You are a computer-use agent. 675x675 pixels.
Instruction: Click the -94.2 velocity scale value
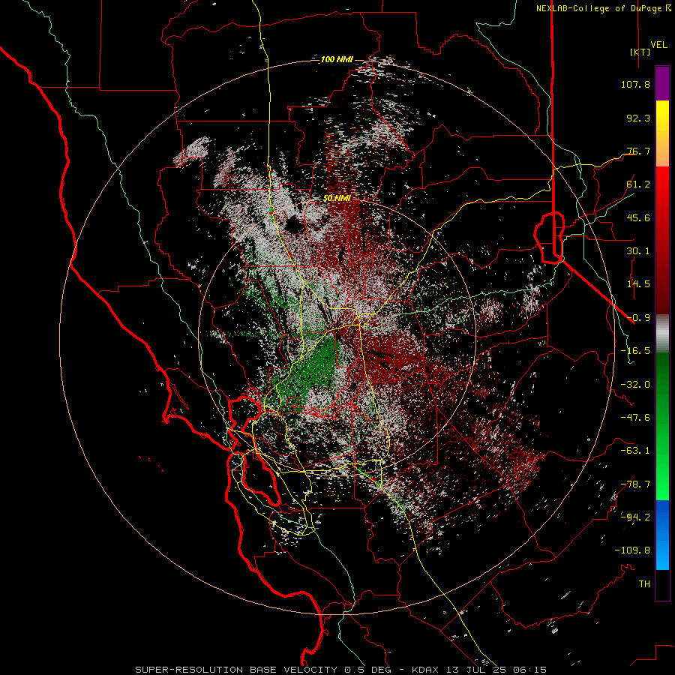635,517
